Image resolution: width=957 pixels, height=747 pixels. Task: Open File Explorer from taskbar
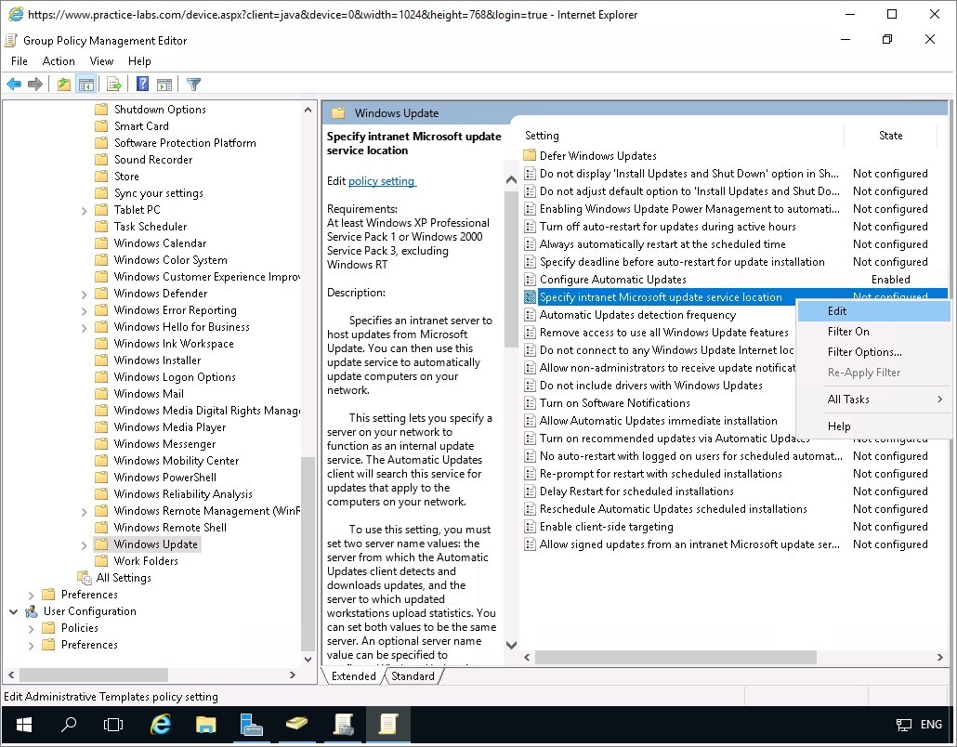(x=205, y=725)
